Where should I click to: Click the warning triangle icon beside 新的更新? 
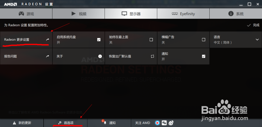click(x=14, y=123)
